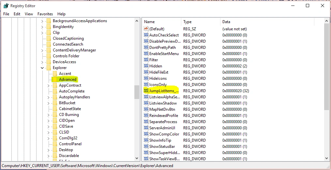
Task: Click the ServerAdminUI DWORD icon
Action: [x=146, y=128]
